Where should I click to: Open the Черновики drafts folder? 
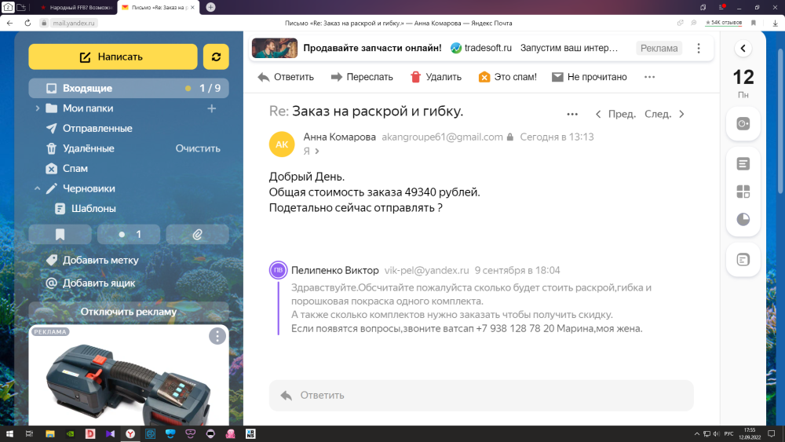89,188
